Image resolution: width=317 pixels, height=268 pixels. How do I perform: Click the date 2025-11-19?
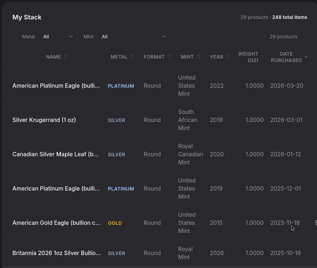point(285,223)
